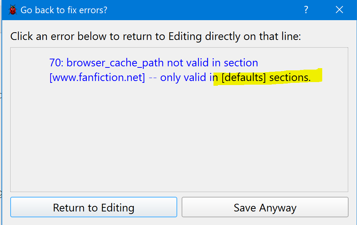This screenshot has height=225, width=357.
Task: Choose Save Anyway to ignore errors
Action: [x=265, y=208]
